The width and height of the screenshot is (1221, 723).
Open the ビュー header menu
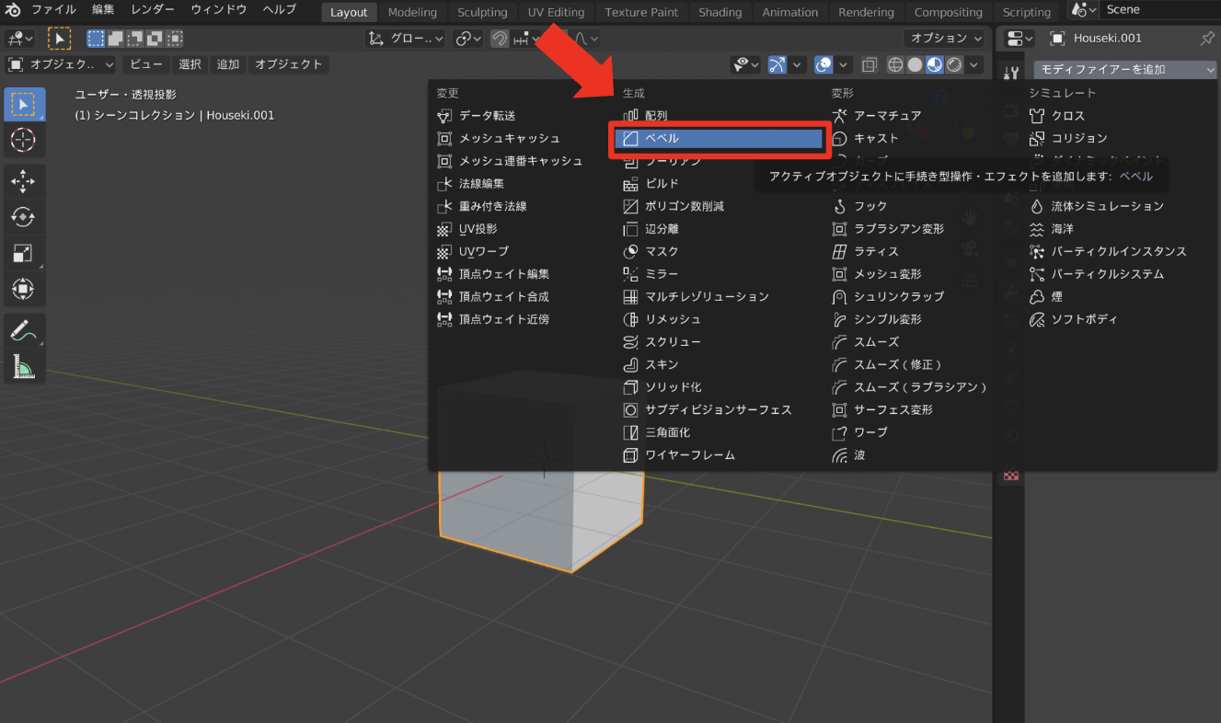146,64
